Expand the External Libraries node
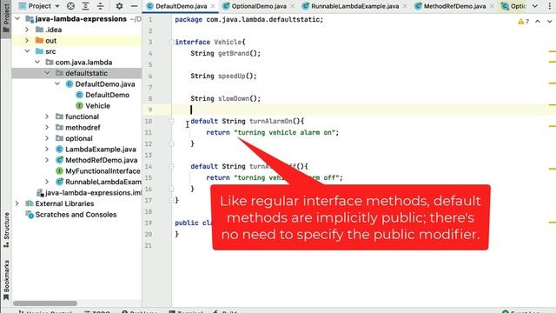 coord(17,203)
